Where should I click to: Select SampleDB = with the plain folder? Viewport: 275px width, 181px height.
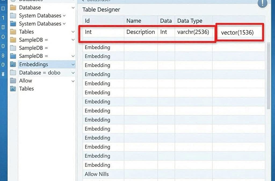point(33,48)
